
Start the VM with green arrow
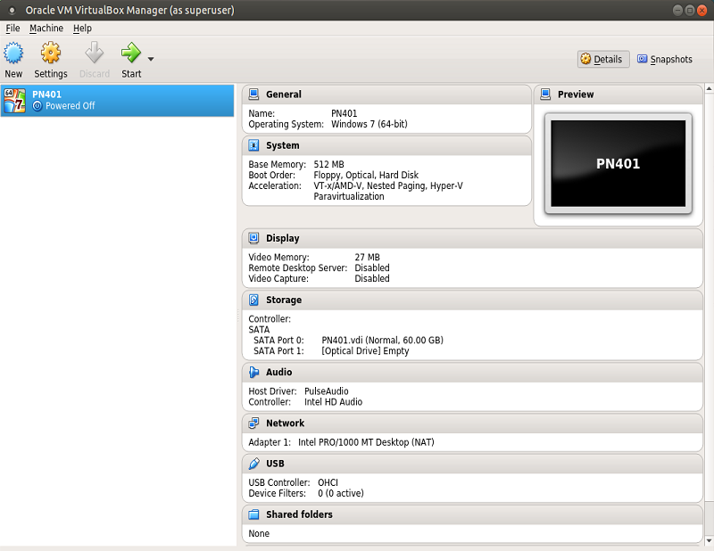point(131,53)
